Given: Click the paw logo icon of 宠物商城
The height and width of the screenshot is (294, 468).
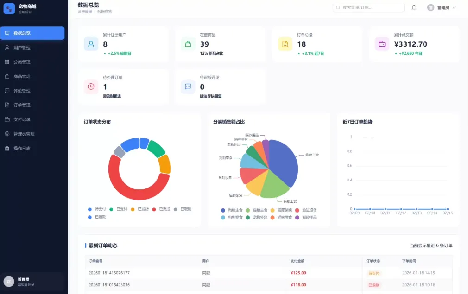Looking at the screenshot, I should 9,9.
